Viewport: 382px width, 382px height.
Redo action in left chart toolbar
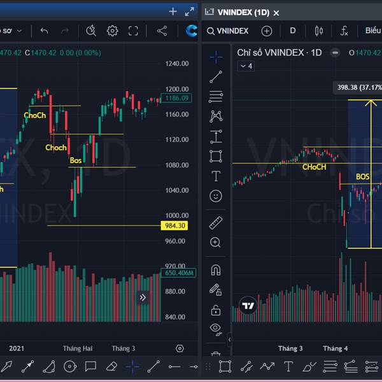click(65, 31)
